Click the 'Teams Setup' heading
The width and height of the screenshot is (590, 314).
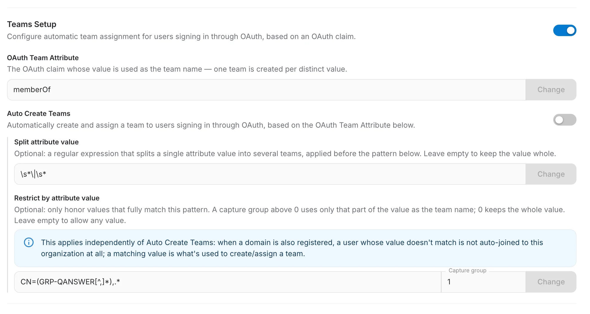pos(32,24)
